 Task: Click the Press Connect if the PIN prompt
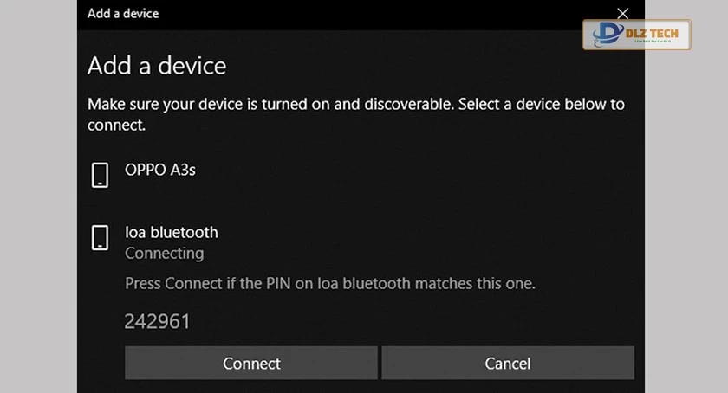coord(330,283)
